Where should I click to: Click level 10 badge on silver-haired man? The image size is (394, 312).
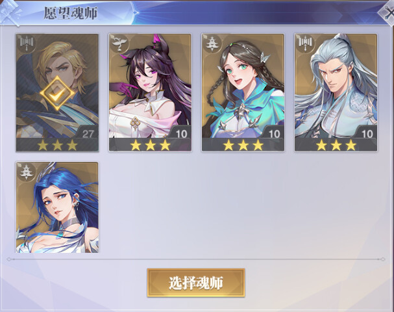click(367, 133)
